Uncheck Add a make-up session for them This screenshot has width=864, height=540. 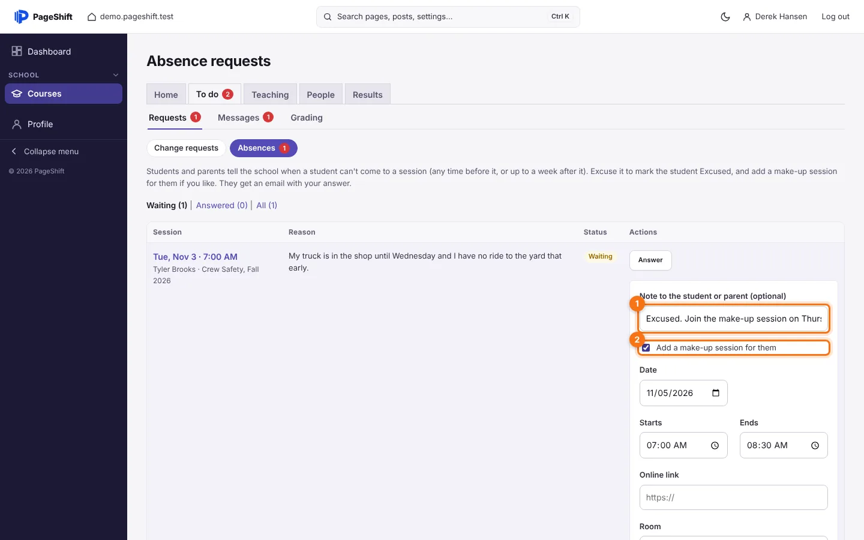coord(646,348)
